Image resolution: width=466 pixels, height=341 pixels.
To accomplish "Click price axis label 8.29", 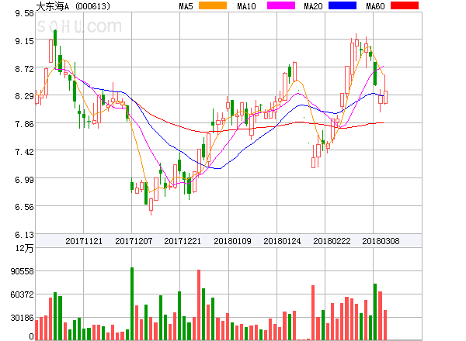I will pyautogui.click(x=25, y=96).
